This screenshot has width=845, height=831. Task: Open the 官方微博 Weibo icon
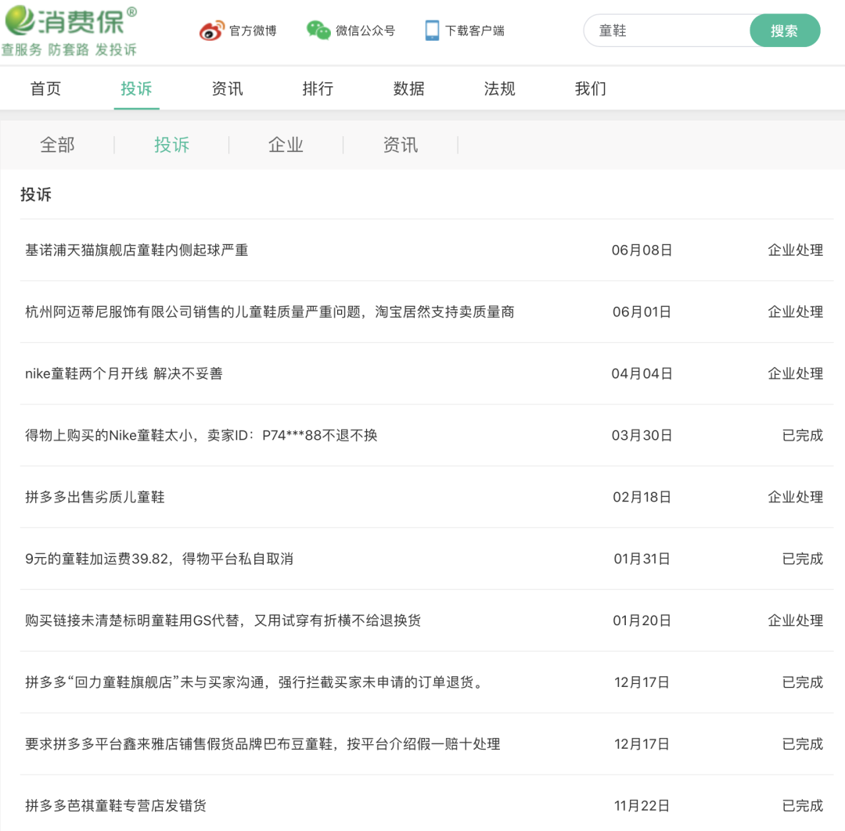211,31
